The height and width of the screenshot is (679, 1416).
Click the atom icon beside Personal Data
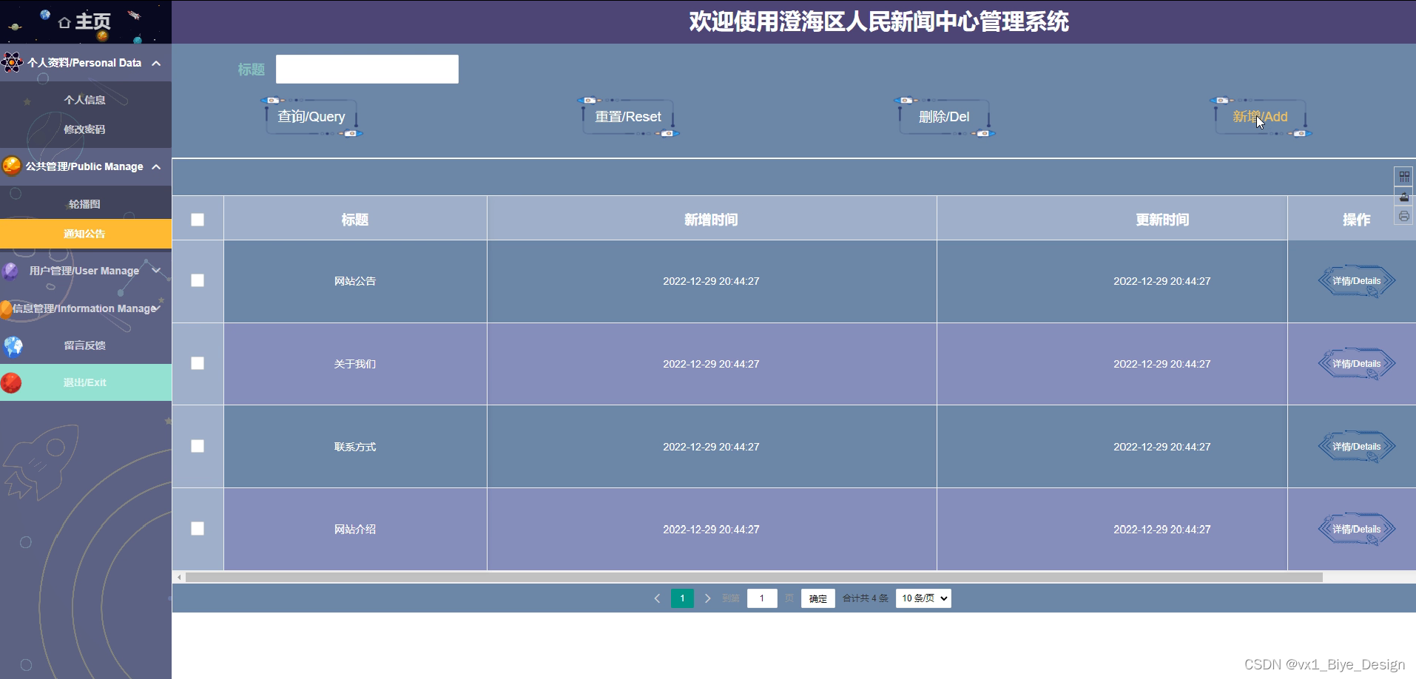click(12, 62)
